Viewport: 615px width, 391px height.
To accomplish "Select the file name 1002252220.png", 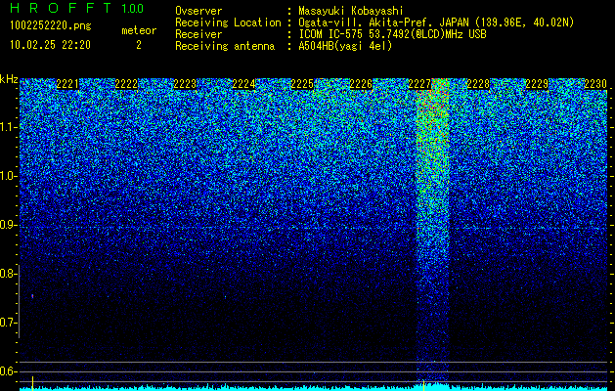I will (51, 25).
